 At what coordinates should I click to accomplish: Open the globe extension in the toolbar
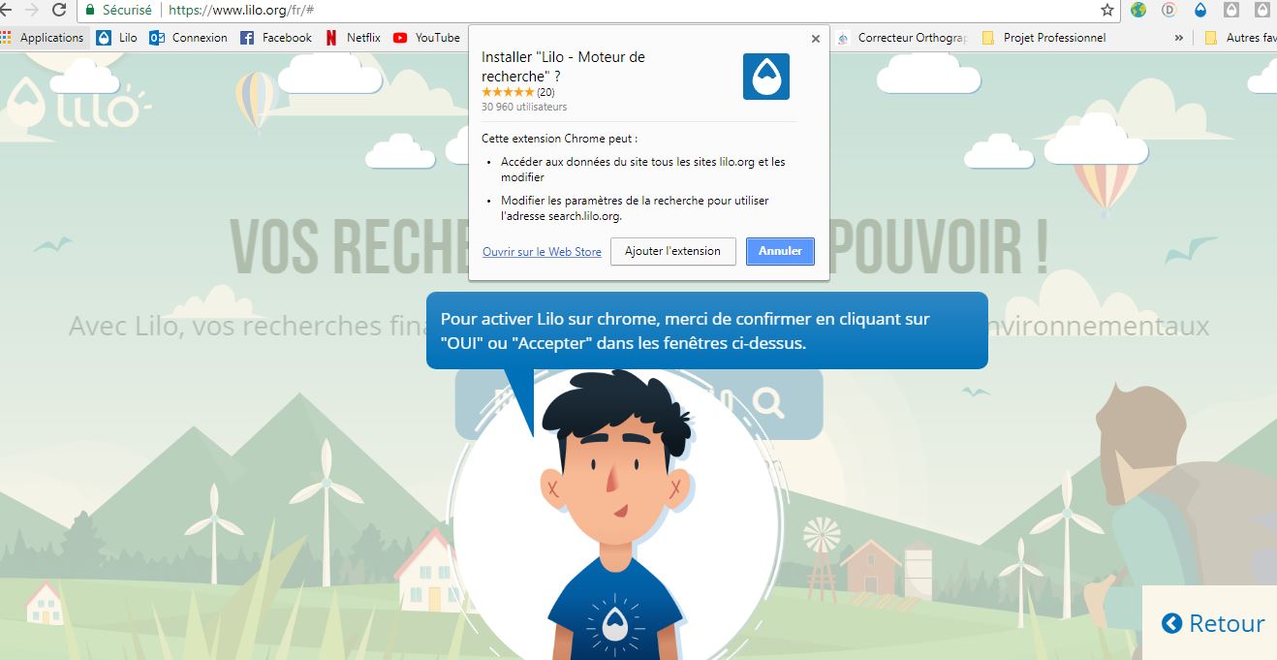[x=1138, y=10]
